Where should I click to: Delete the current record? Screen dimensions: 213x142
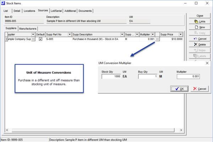tap(200, 45)
